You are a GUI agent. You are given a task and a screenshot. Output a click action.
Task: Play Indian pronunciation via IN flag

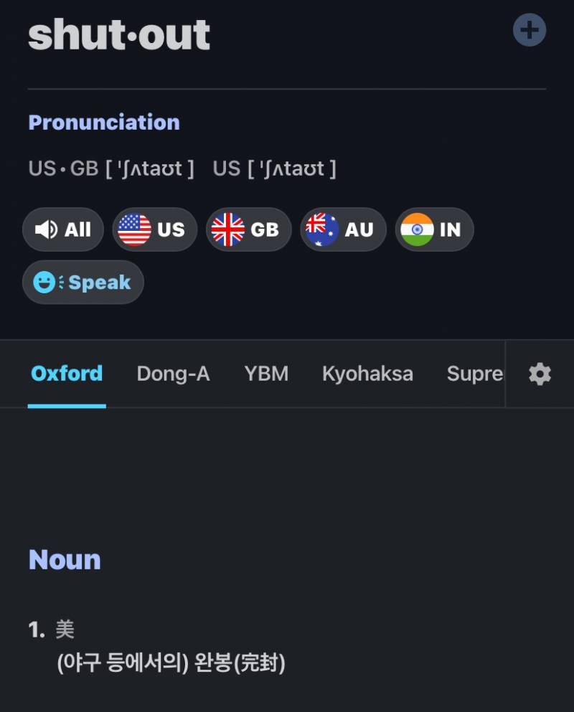coord(435,229)
